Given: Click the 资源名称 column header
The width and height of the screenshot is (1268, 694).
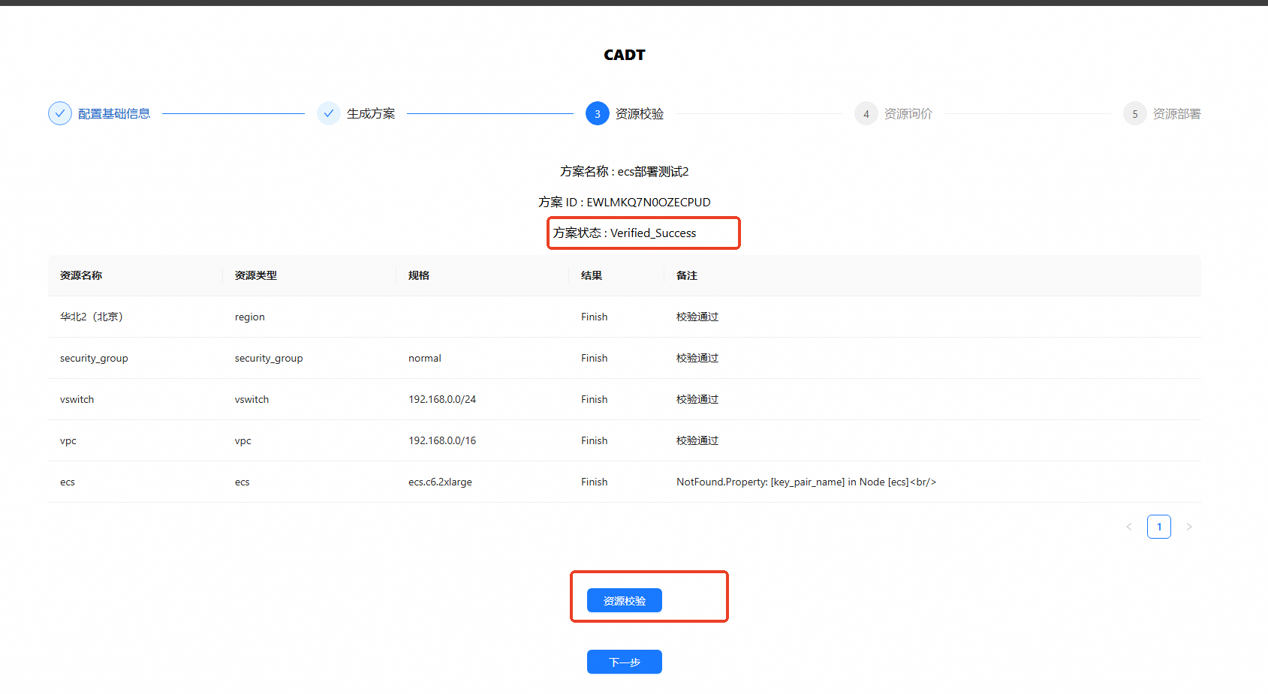Looking at the screenshot, I should pyautogui.click(x=81, y=275).
